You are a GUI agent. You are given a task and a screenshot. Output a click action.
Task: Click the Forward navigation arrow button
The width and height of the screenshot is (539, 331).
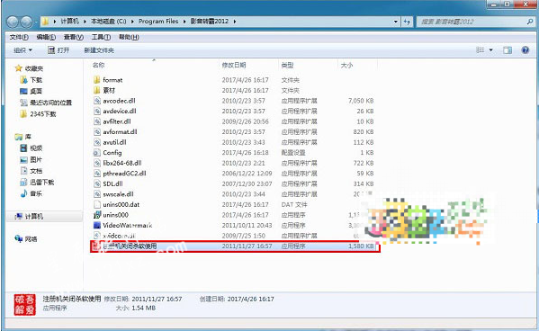tap(26, 22)
